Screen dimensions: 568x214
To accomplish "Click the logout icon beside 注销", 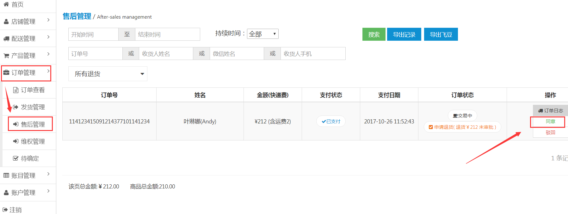I will click(x=5, y=210).
